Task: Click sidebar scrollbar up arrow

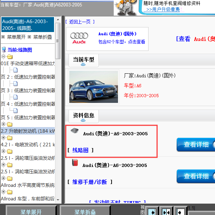Action: point(58,20)
